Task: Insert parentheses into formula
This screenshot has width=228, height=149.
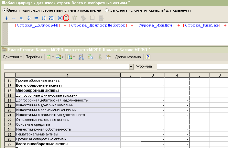Action: coord(44,18)
